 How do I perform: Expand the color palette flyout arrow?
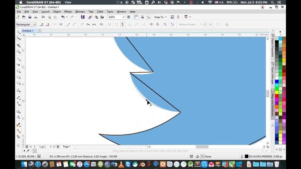point(280,32)
